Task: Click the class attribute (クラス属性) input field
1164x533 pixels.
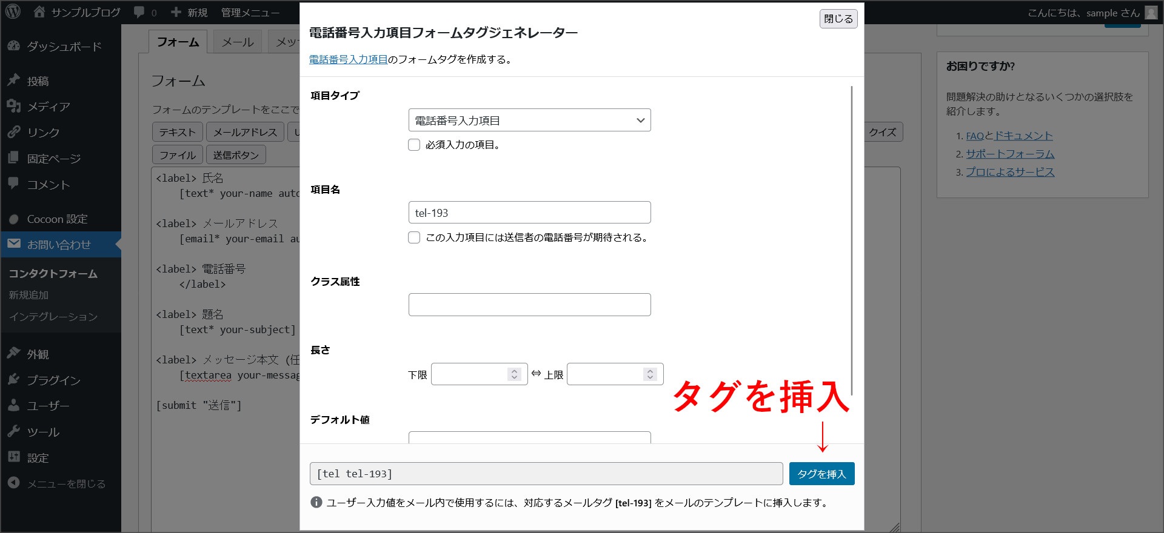Action: pos(529,305)
